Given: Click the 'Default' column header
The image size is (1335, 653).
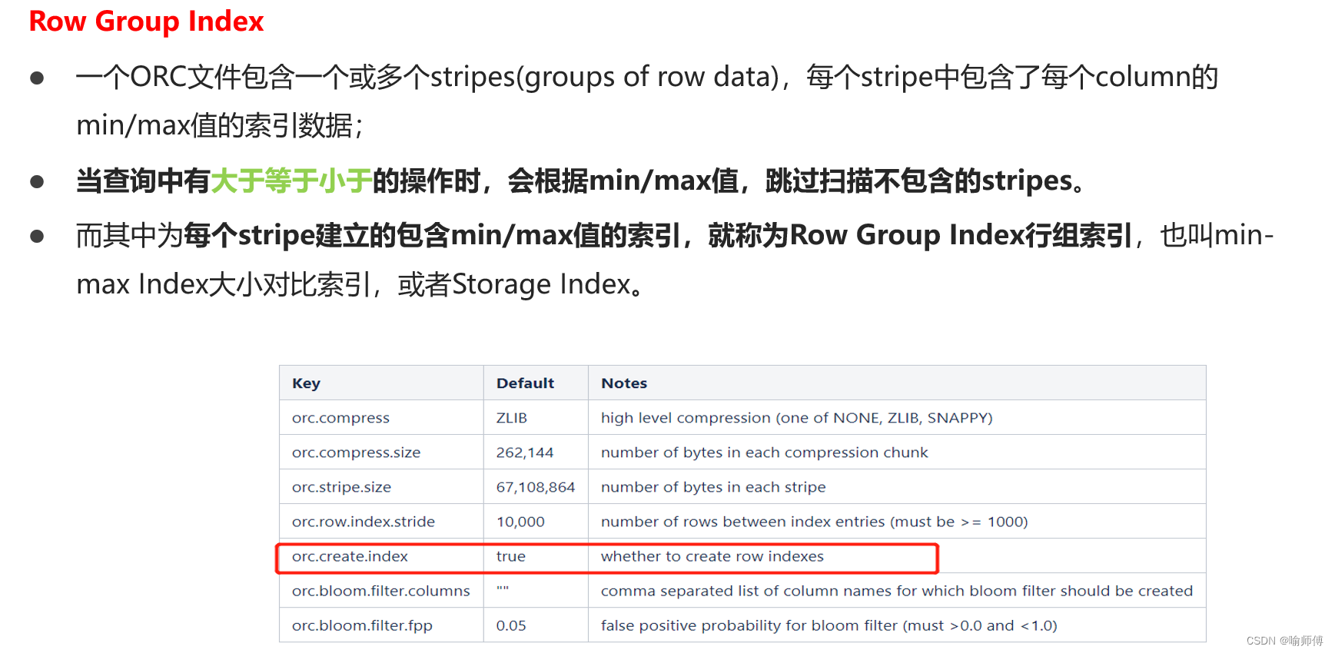Looking at the screenshot, I should (525, 383).
